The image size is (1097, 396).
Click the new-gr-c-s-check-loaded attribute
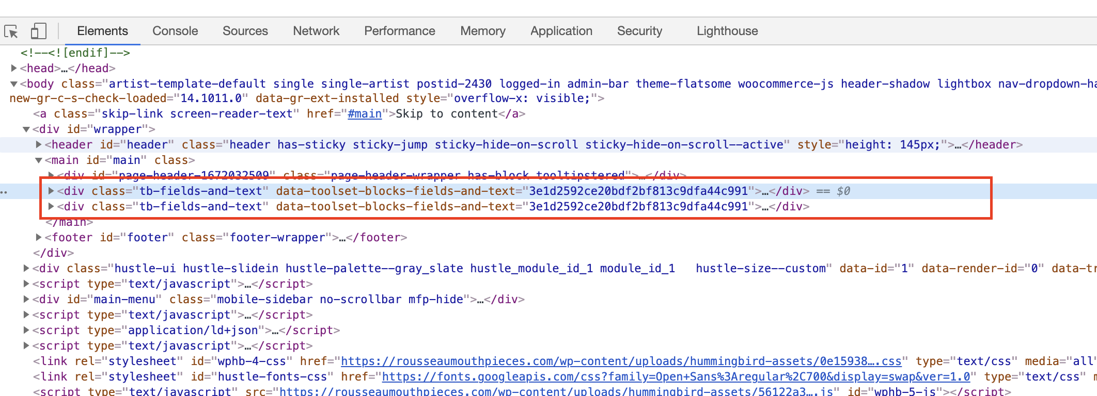pyautogui.click(x=128, y=98)
